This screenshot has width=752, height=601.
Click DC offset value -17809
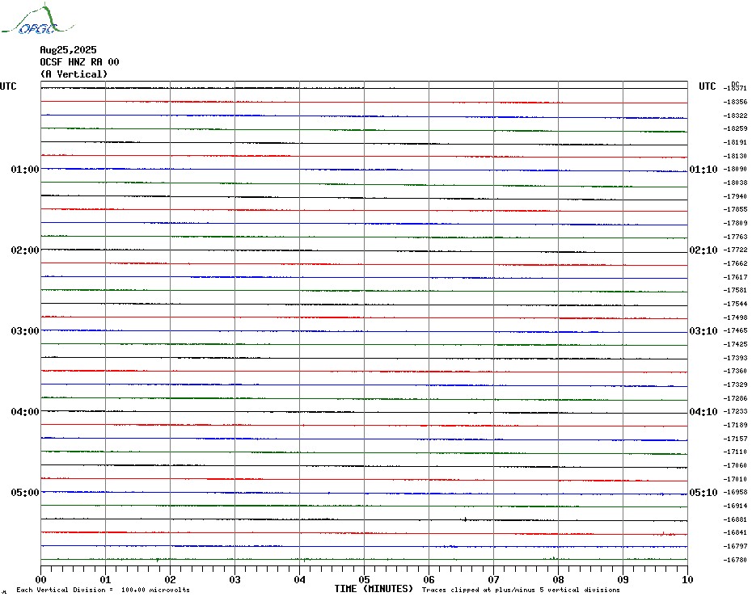click(735, 223)
